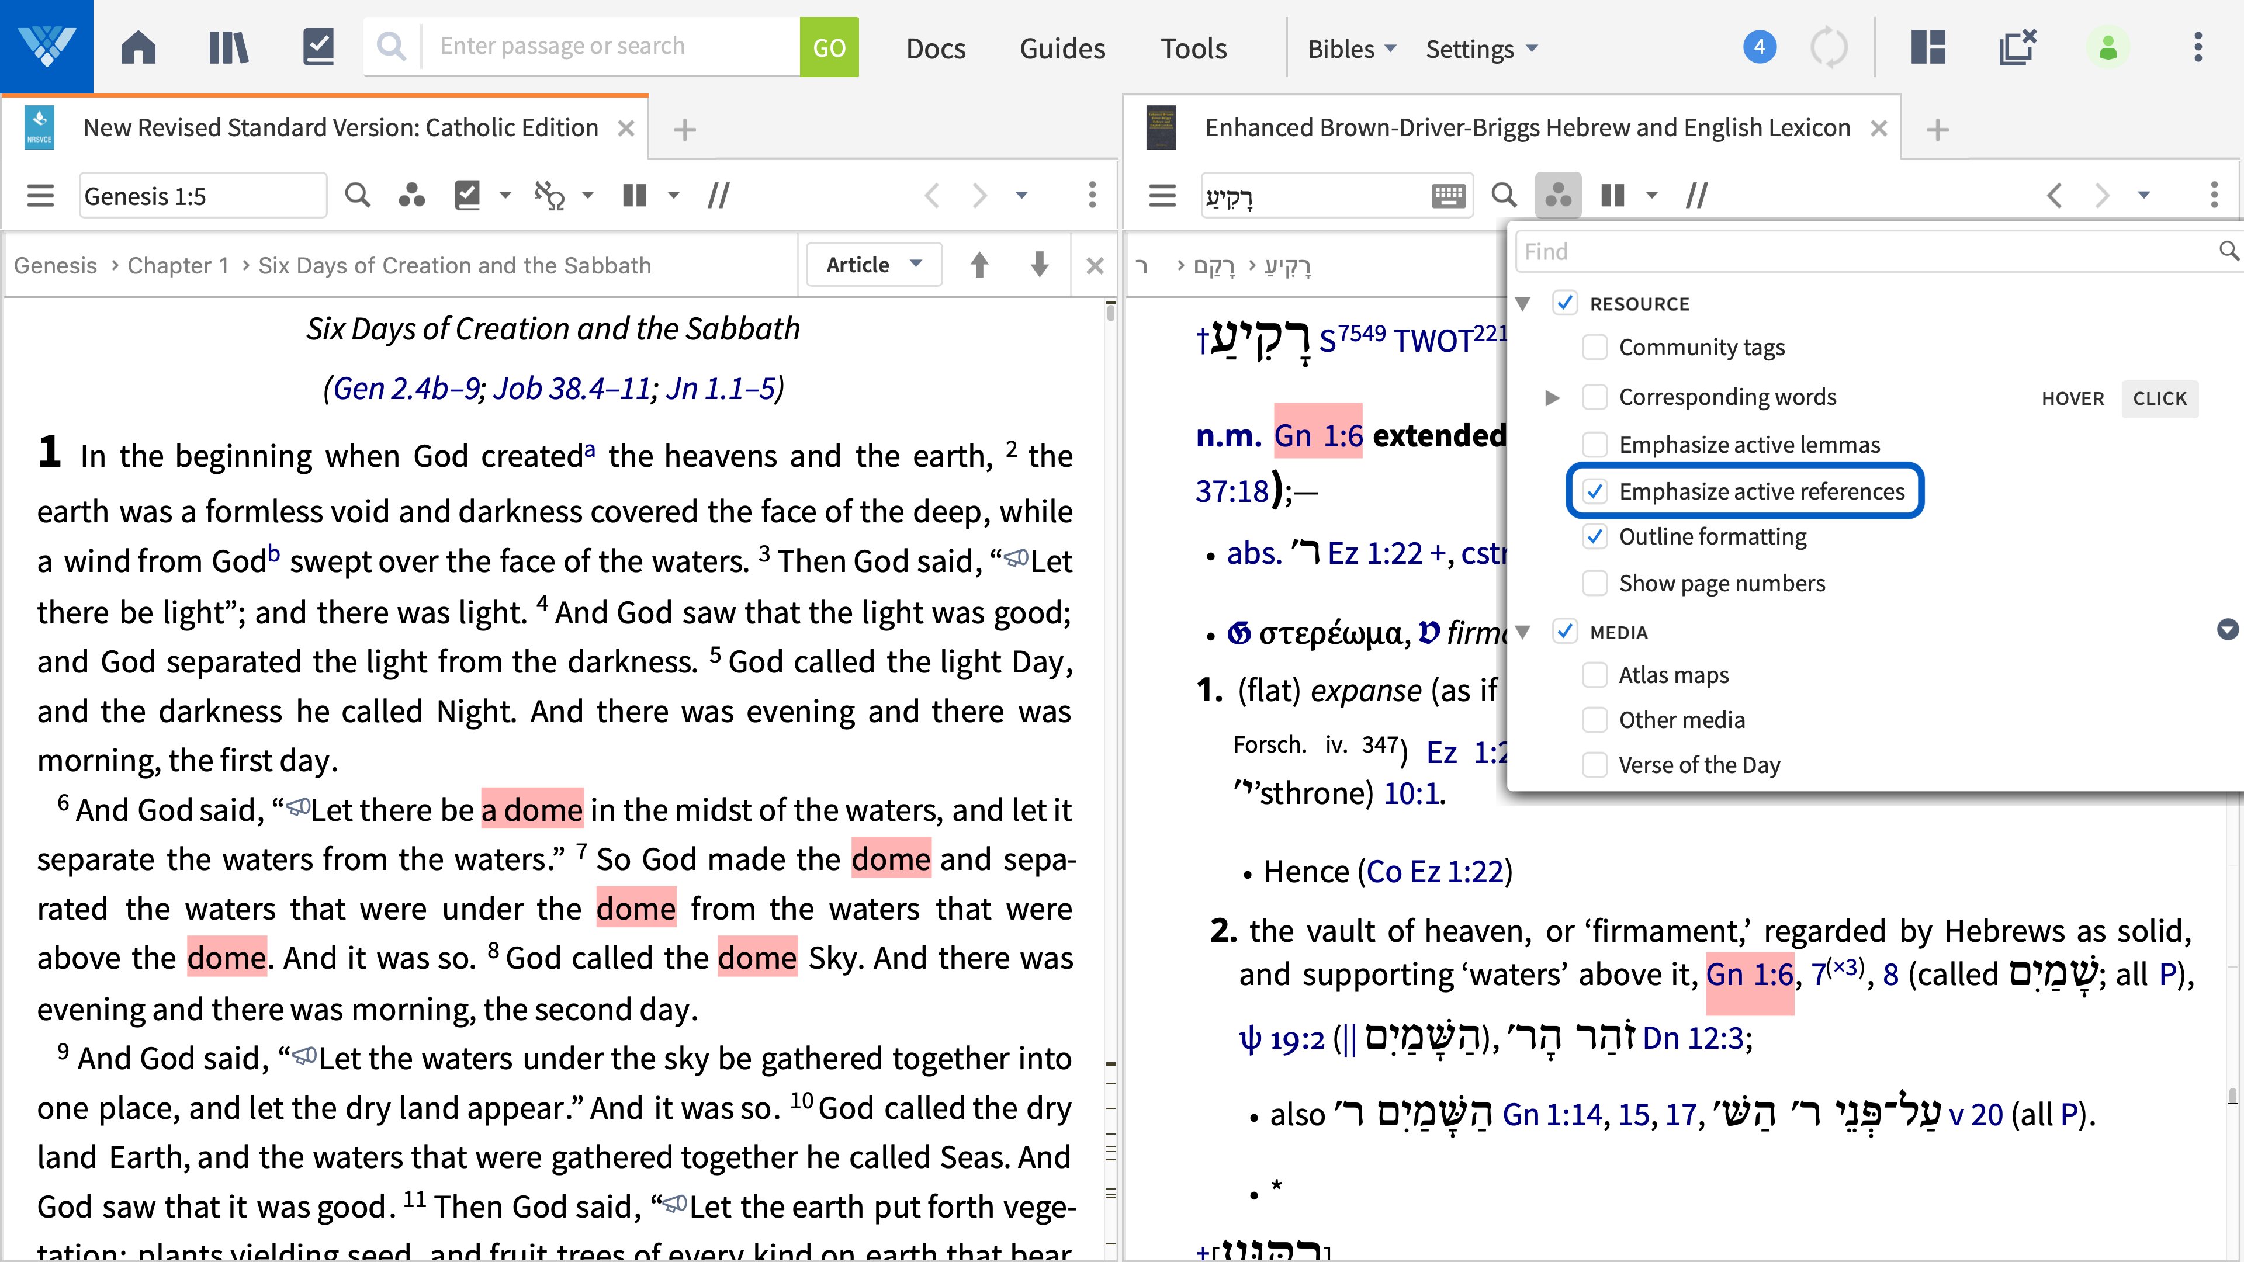The width and height of the screenshot is (2244, 1262).
Task: Jump to previous article with up arrow
Action: [979, 265]
